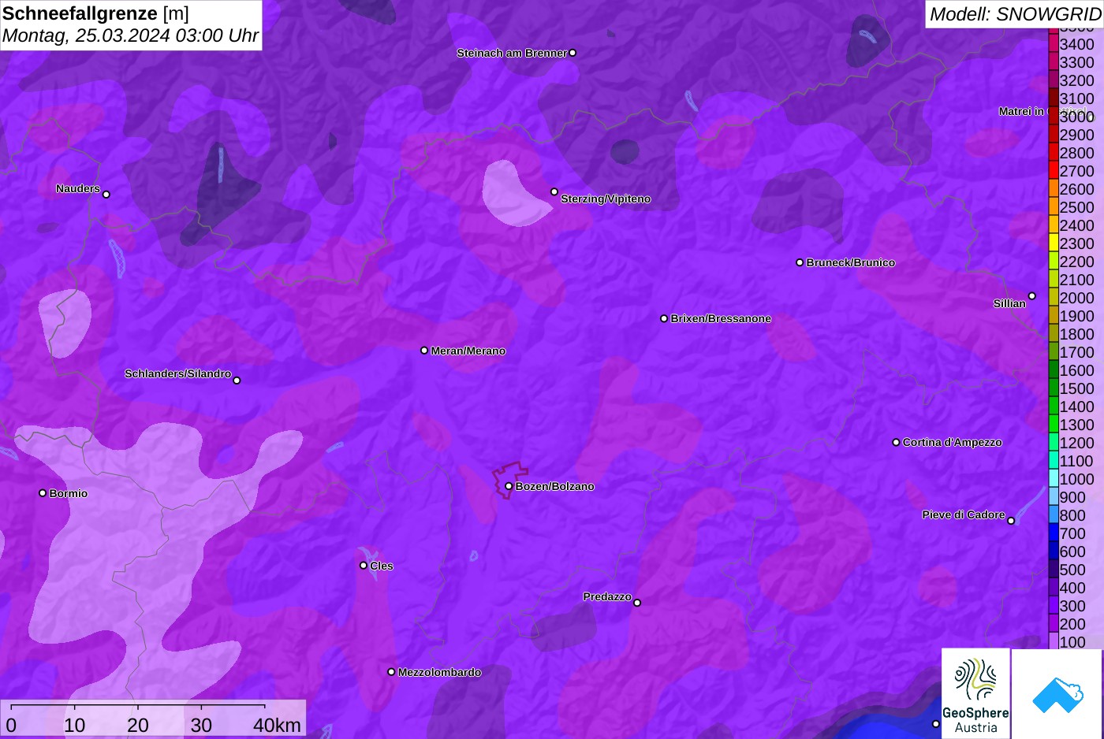This screenshot has height=739, width=1104.
Task: Click the Modell: SNOWGRID label
Action: pyautogui.click(x=1015, y=13)
